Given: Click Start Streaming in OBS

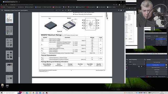Looking at the screenshot, I should click(x=157, y=62).
